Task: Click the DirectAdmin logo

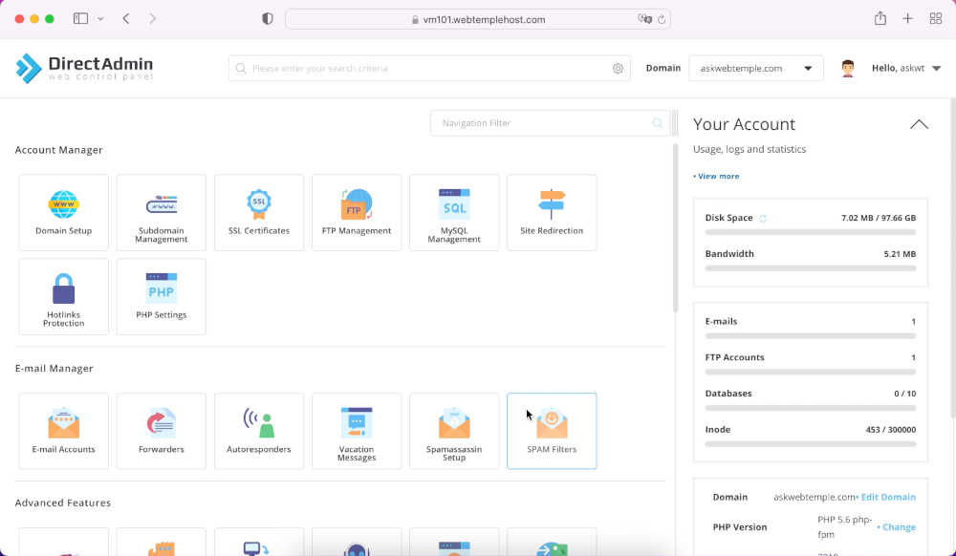Action: pyautogui.click(x=84, y=68)
